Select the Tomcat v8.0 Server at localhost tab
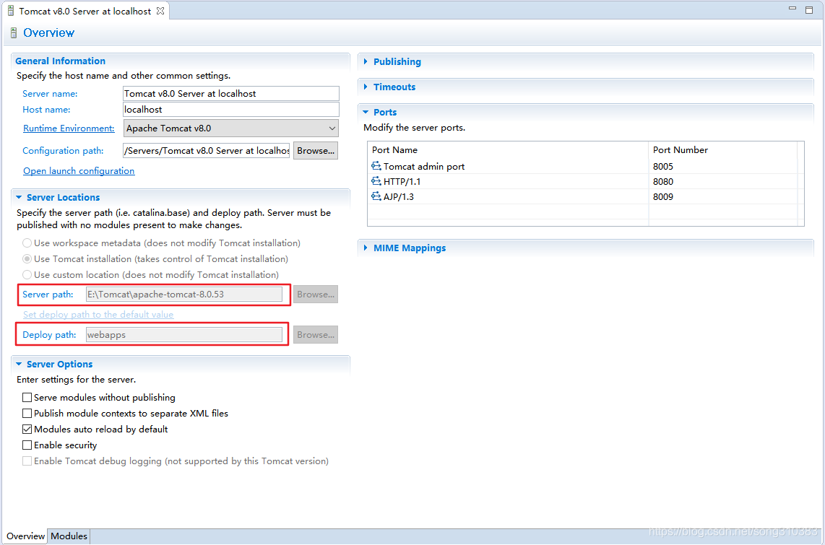825x545 pixels. 85,11
